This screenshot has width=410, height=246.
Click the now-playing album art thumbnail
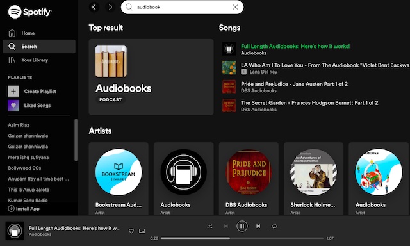coord(15,231)
